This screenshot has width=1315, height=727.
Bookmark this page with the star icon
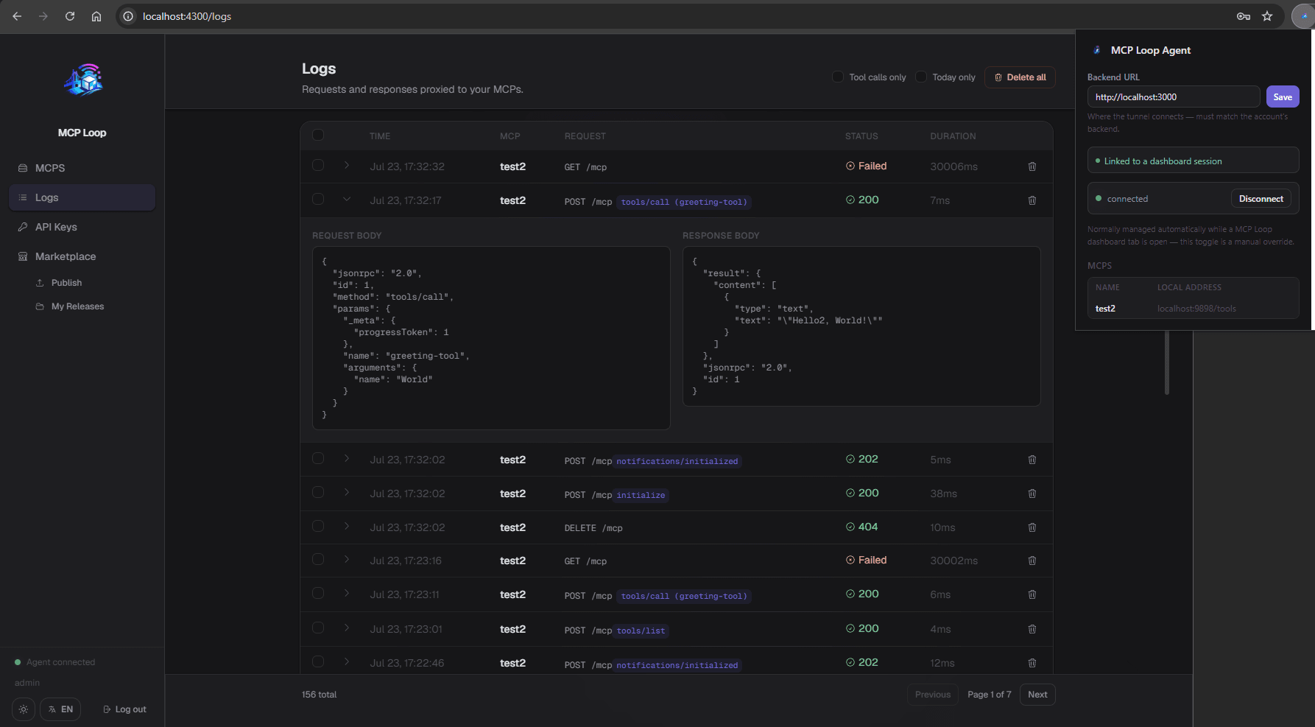point(1267,16)
